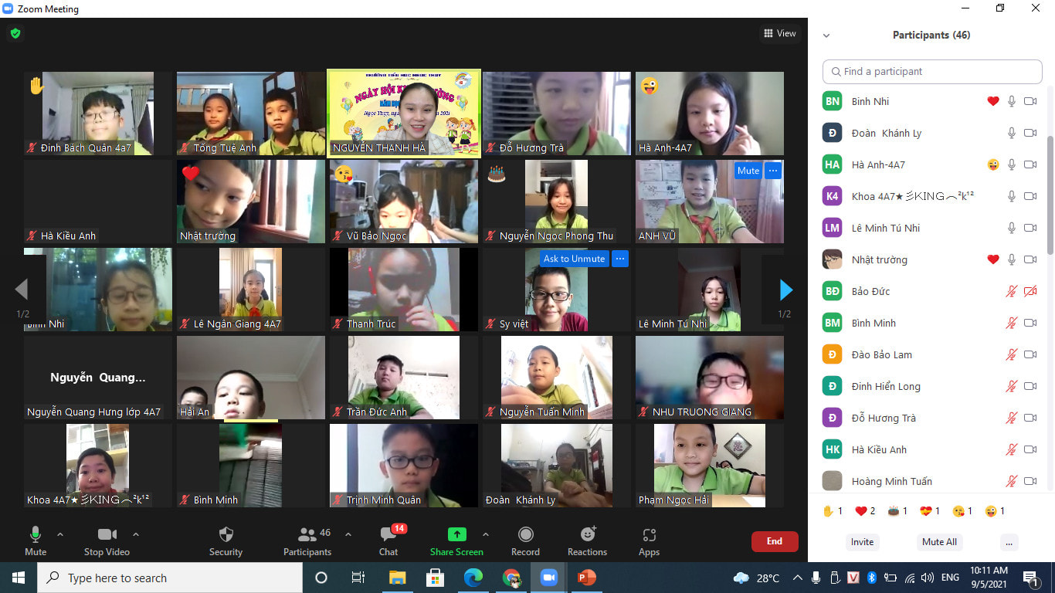Open the View layout menu
The height and width of the screenshot is (593, 1055).
(x=779, y=33)
